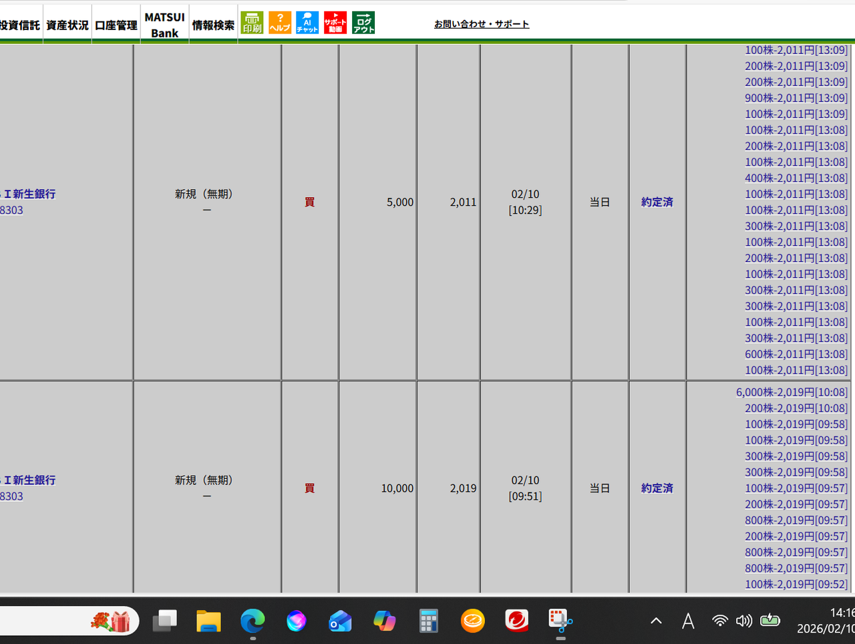Click the green 印刷 print icon
Viewport: 855px width, 644px height.
252,23
